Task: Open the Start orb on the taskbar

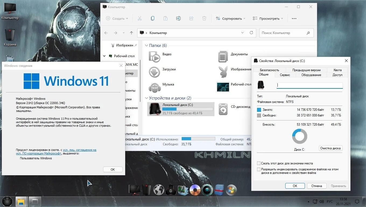Action: click(x=7, y=201)
